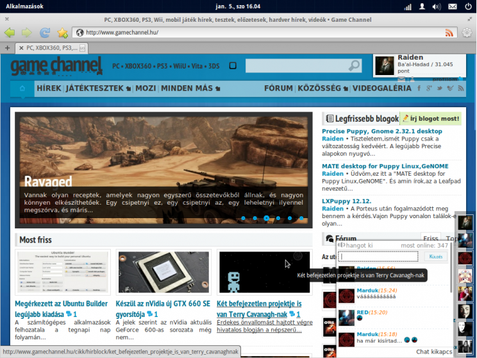The height and width of the screenshot is (358, 477).
Task: Toggle chat sound with 'hangot ki'
Action: pyautogui.click(x=355, y=245)
